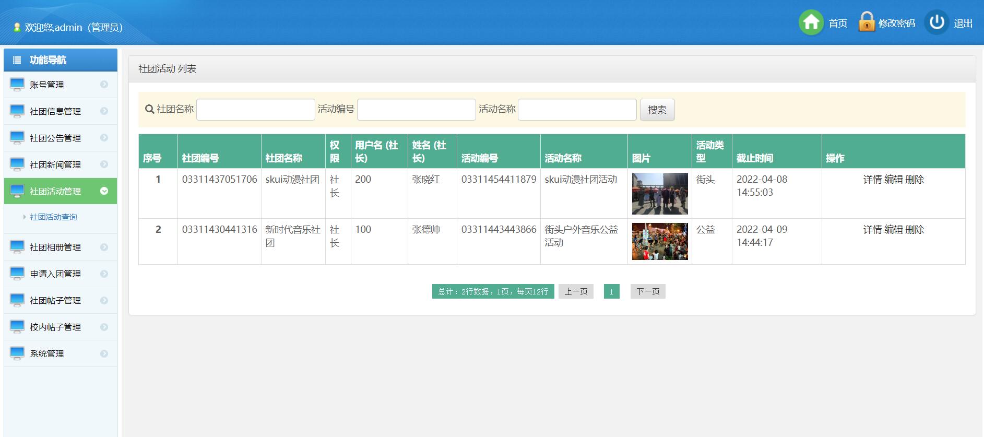Expand 系统管理 with its arrow

click(x=104, y=353)
